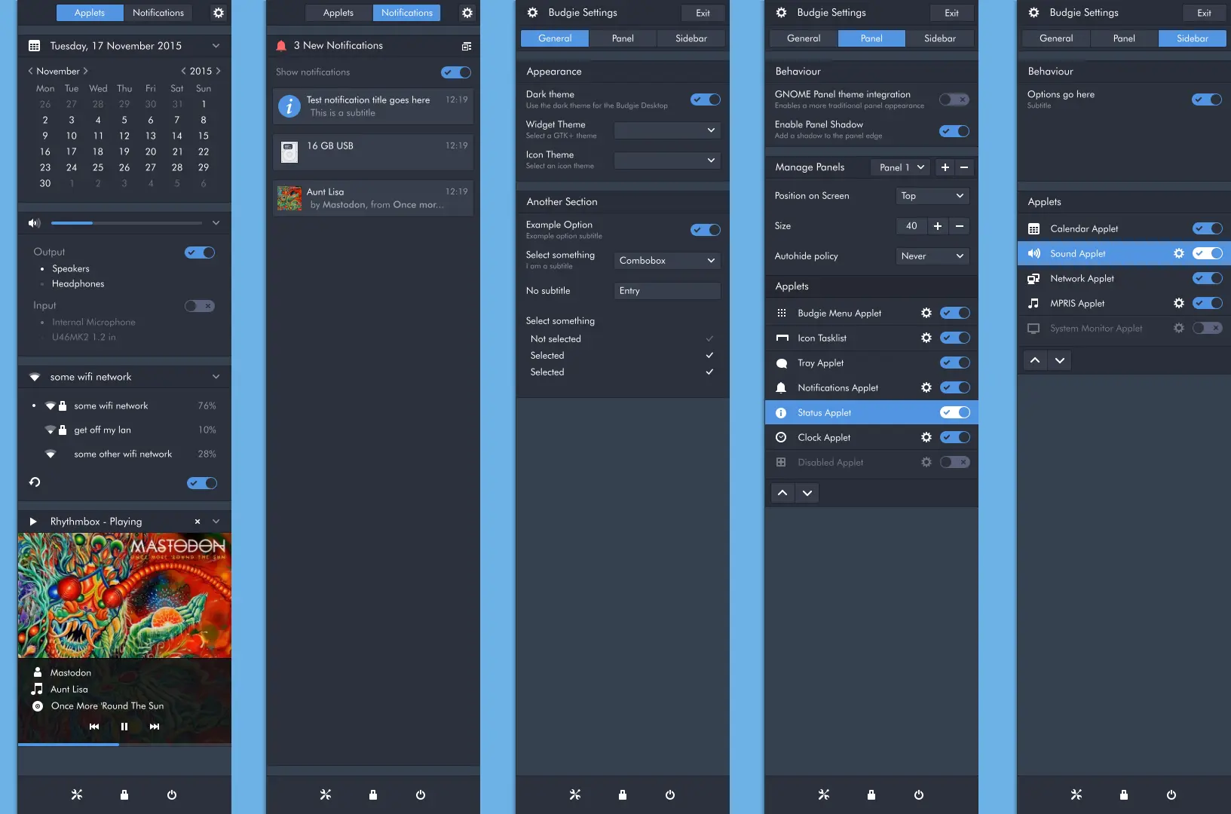Remove the panel with the minus button
This screenshot has width=1231, height=814.
pos(964,167)
